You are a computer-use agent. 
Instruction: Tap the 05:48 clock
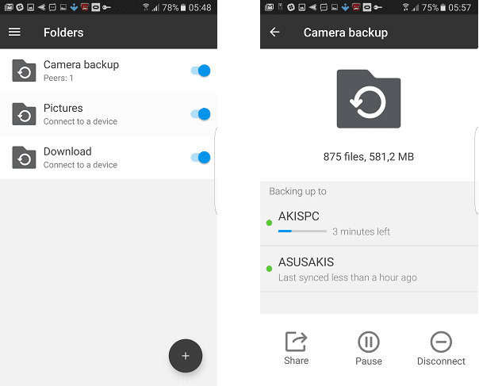click(x=200, y=7)
